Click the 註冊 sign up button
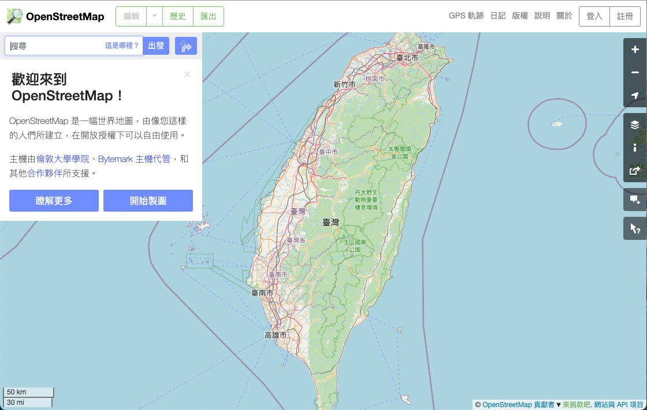Image resolution: width=647 pixels, height=410 pixels. [624, 16]
